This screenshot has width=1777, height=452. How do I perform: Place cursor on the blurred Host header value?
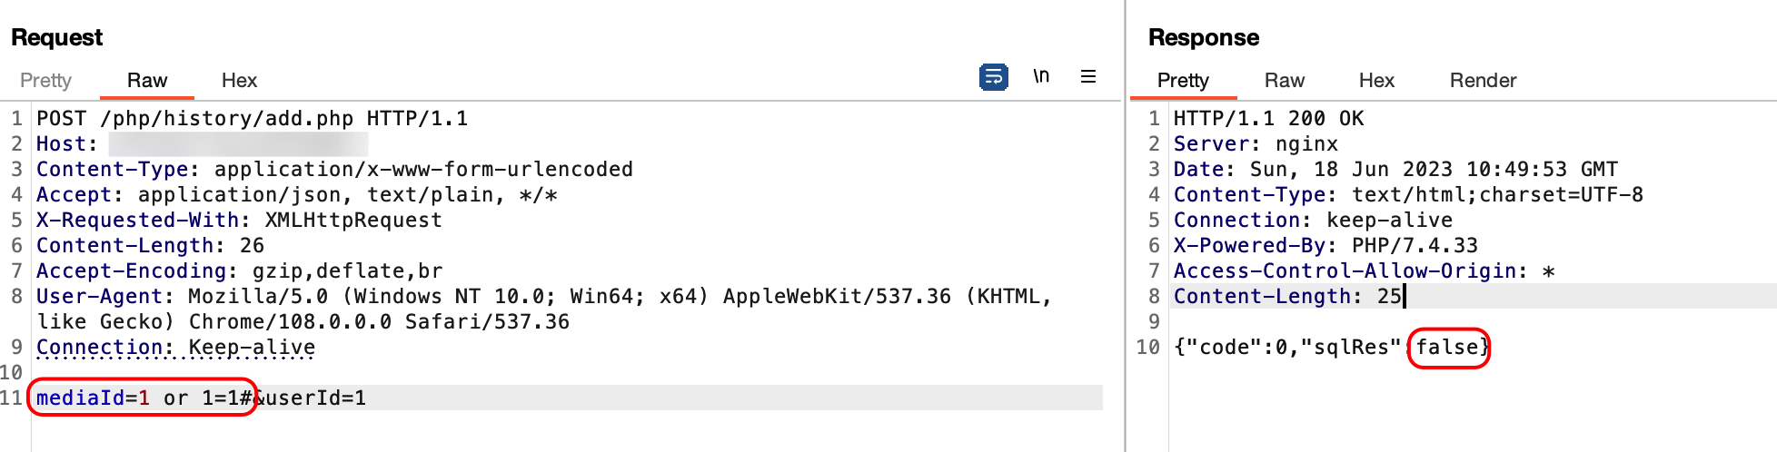[x=238, y=144]
